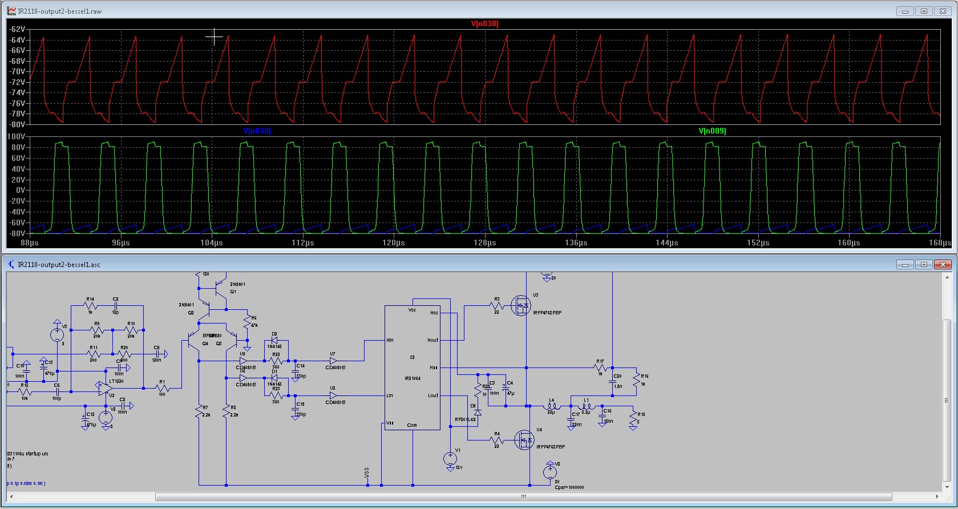958x509 pixels.
Task: Select voltage source V6 with Cpar label
Action: pos(550,472)
